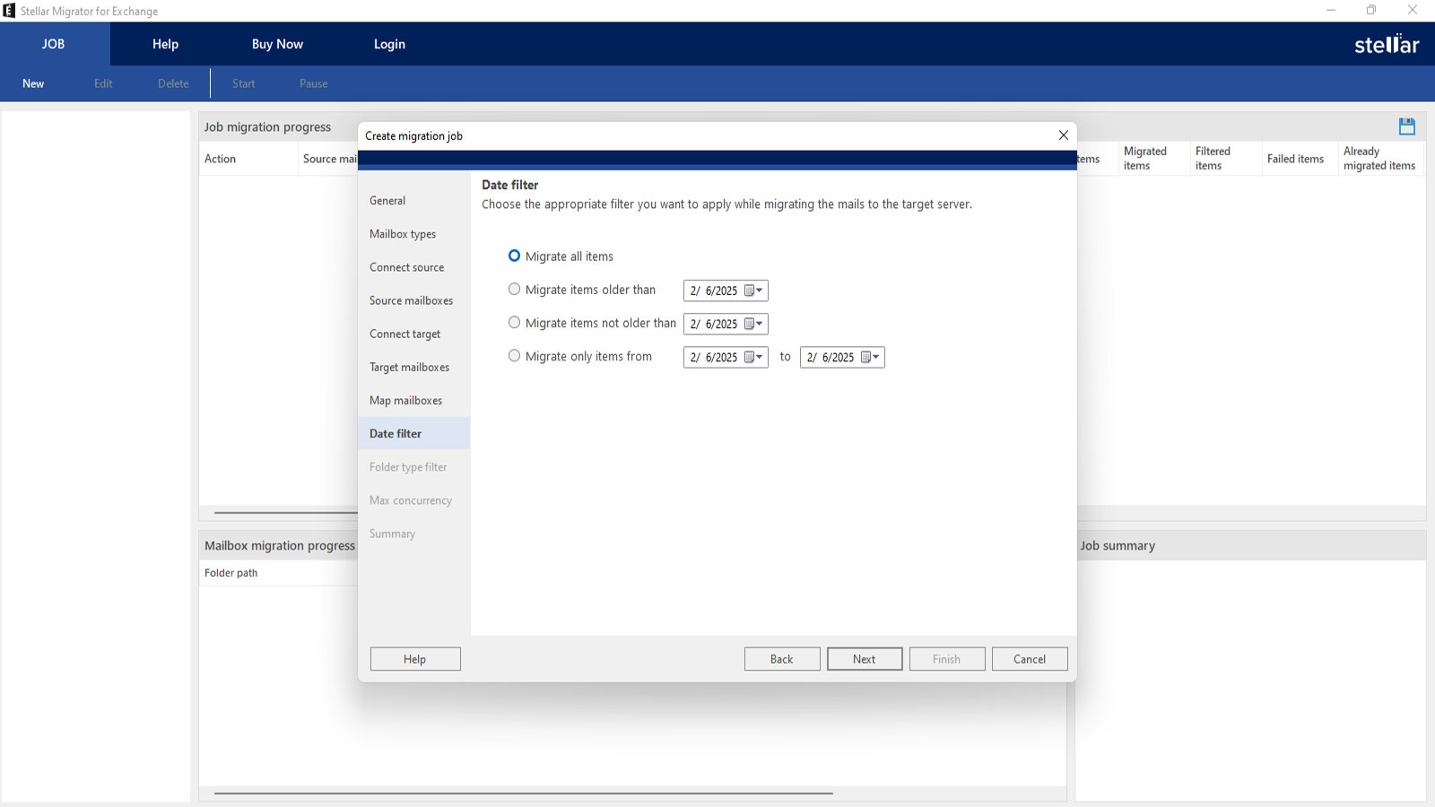Switch to the Buy Now tab
Image resolution: width=1435 pixels, height=807 pixels.
277,44
